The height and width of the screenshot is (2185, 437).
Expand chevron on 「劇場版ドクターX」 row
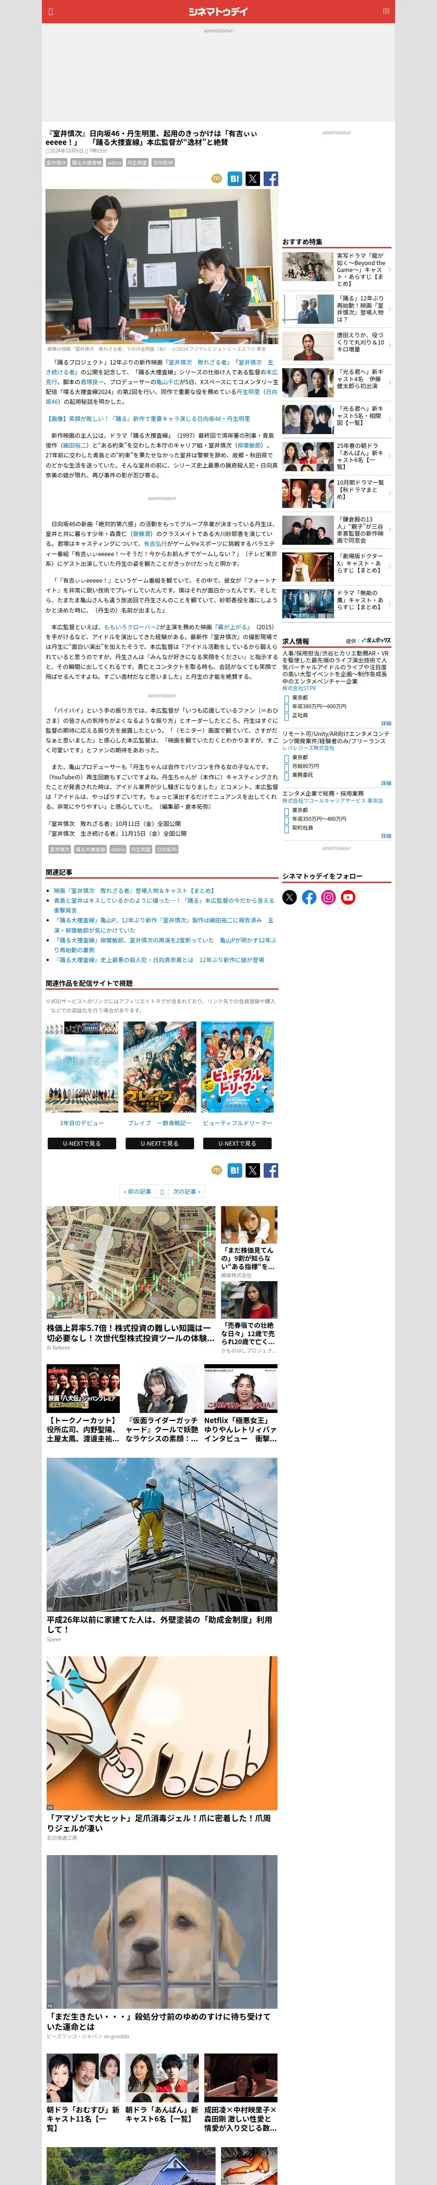[x=390, y=567]
